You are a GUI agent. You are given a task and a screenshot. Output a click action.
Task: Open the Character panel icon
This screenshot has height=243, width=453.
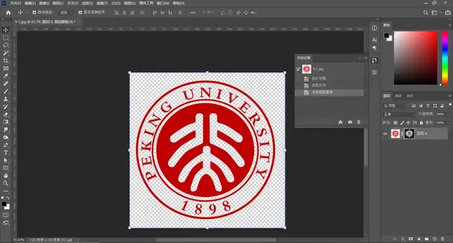tap(374, 40)
